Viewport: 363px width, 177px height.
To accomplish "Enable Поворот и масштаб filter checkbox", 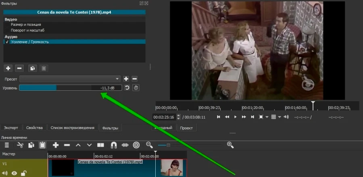I will coord(7,30).
